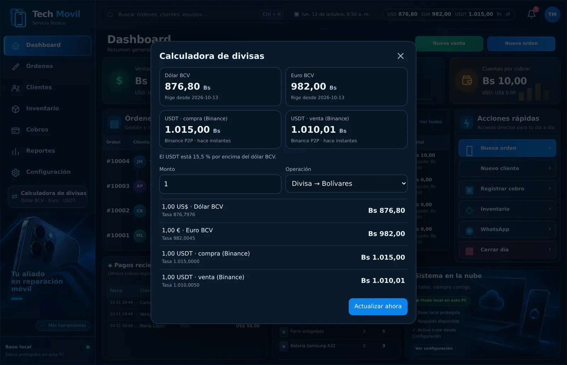Click order #10004 in the orders list
Viewport: 567px width, 365px height.
coord(118,161)
